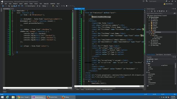Pin the Solution Explorer panel

pyautogui.click(x=174, y=9)
